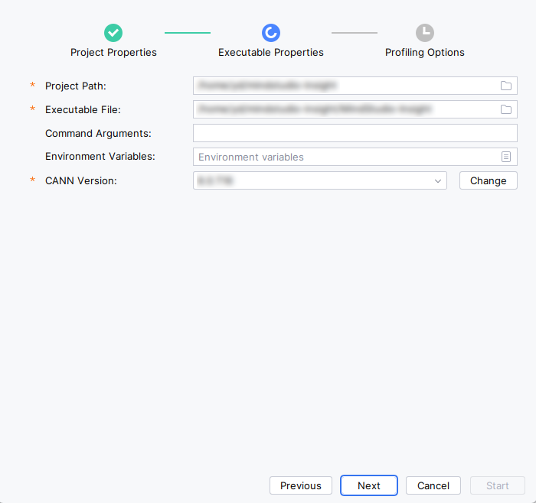Select the Profiling Options step label
Viewport: 536px width, 503px height.
tap(424, 52)
